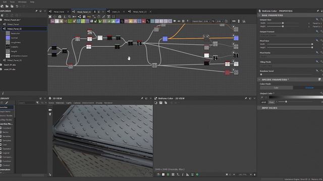The height and width of the screenshot is (181, 323).
Task: Click the magnifier search icon in graph toolbar
Action: click(70, 17)
